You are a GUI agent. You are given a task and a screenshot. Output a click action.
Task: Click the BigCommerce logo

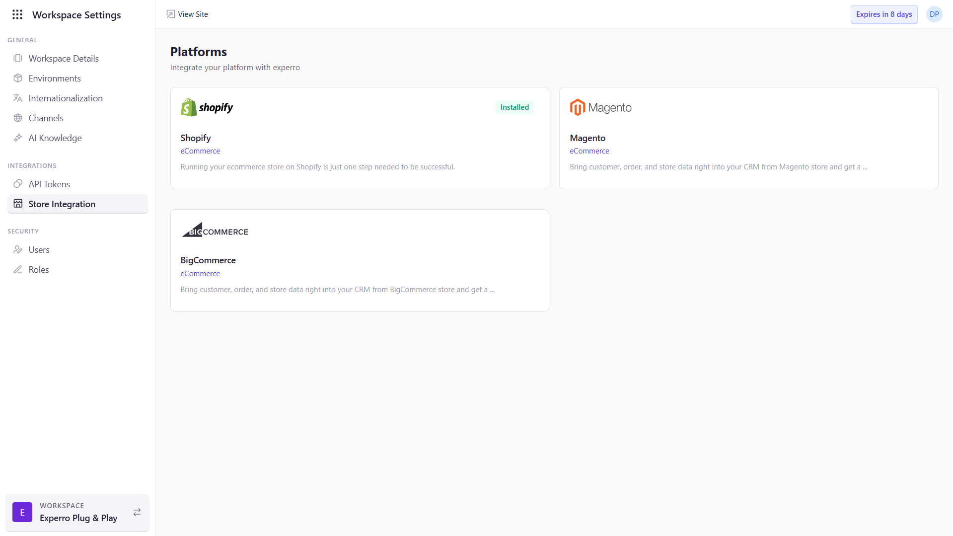[215, 230]
